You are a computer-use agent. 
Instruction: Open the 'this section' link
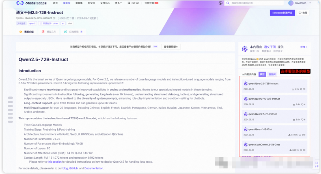point(54,162)
